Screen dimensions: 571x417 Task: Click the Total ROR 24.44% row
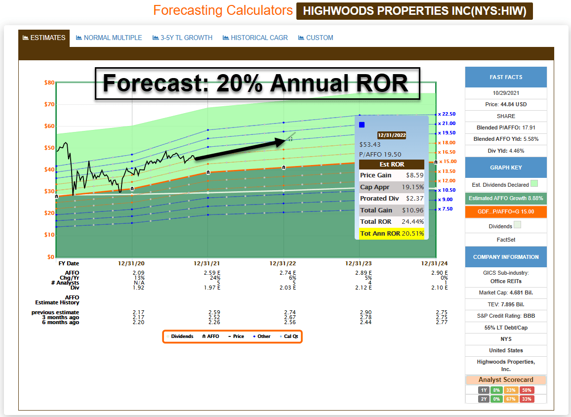point(392,222)
